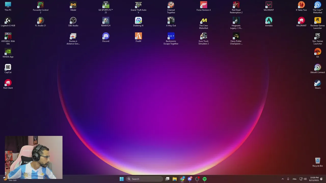Open the Windows Start menu
This screenshot has width=326, height=183.
[122, 179]
